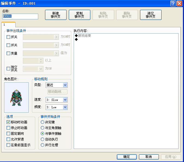Select the 自动执行 start condition
The image size is (184, 162).
(x=42, y=139)
